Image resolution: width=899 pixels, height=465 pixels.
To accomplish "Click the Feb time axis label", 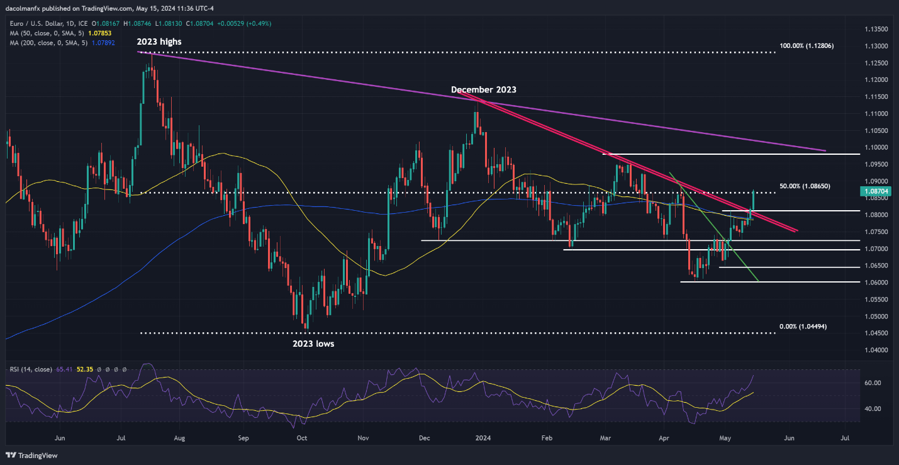I will pyautogui.click(x=547, y=437).
